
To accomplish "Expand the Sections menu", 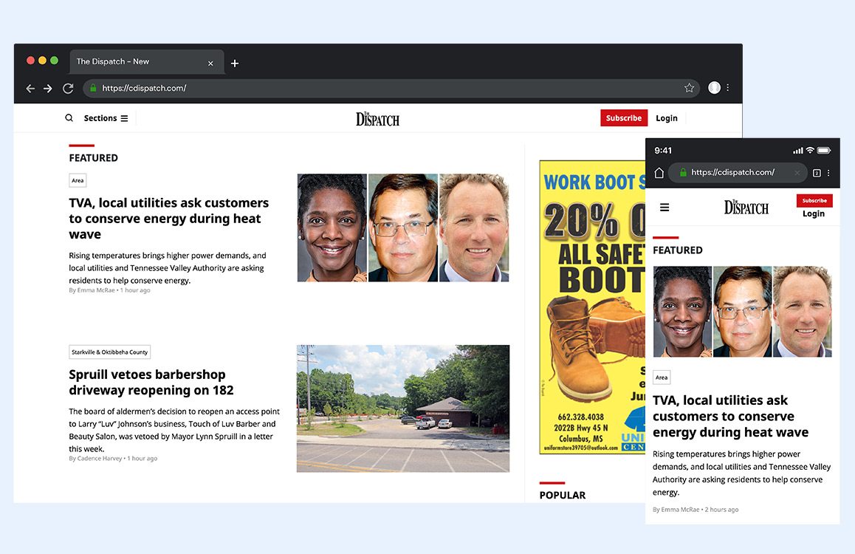I will click(106, 118).
